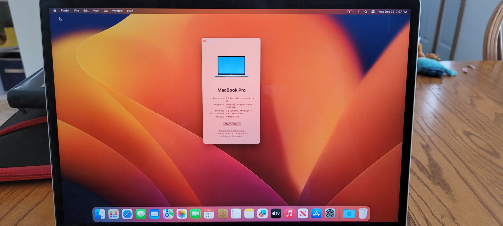Viewport: 503px width, 226px height.
Task: Open the Regulatory Certification link
Action: click(x=232, y=130)
